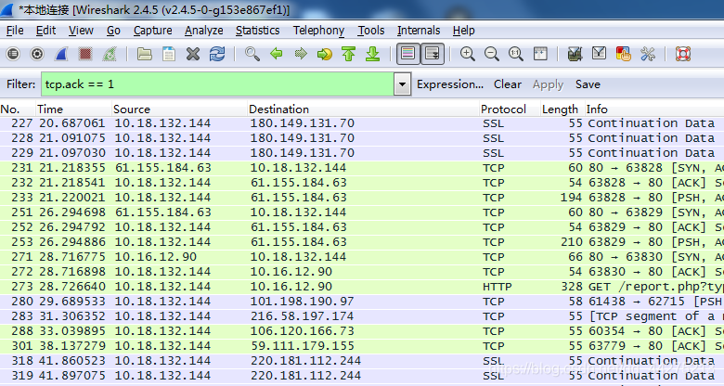Image resolution: width=724 pixels, height=386 pixels.
Task: Expand the filter history dropdown arrow
Action: pos(402,84)
